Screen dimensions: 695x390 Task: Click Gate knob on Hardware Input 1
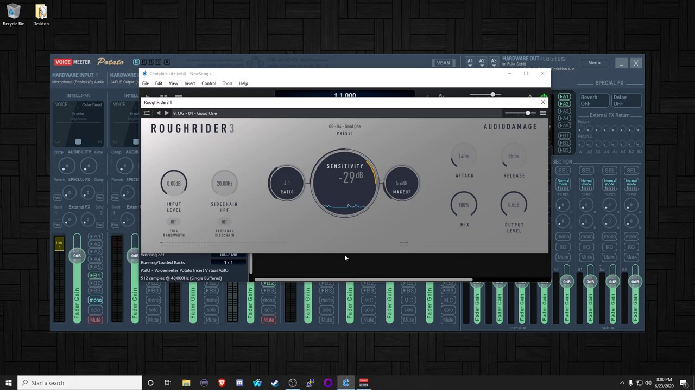[89, 166]
